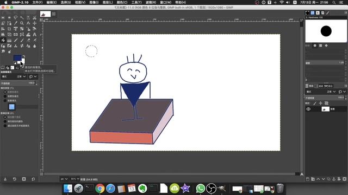Toggle lock alpha channel icon

click(326, 103)
